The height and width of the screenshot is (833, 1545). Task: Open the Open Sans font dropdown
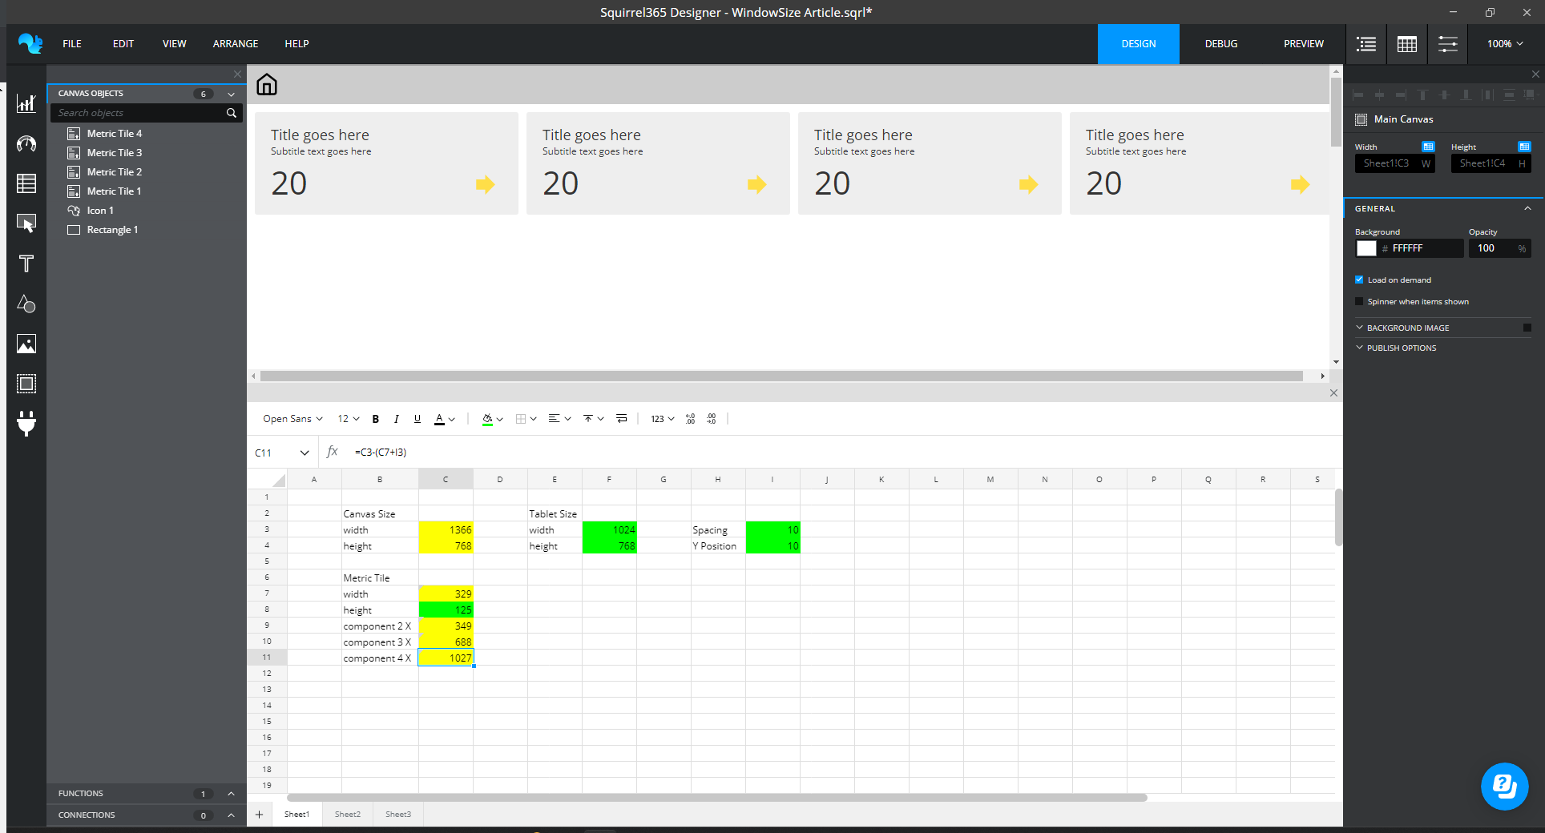[x=292, y=419]
